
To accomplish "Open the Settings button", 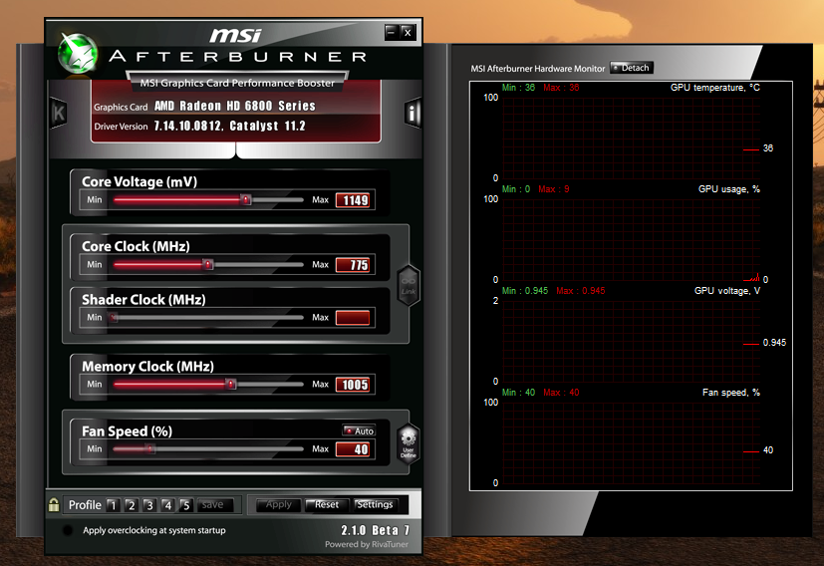I will [375, 505].
